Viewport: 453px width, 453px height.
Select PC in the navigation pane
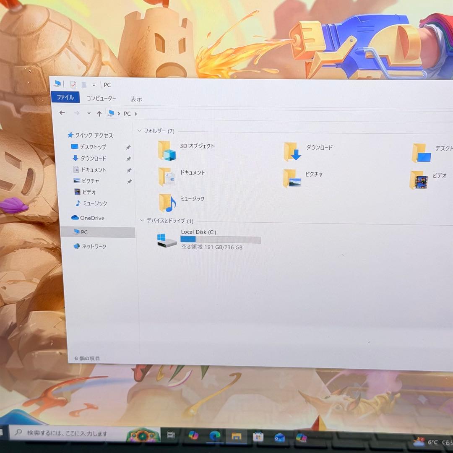click(99, 232)
